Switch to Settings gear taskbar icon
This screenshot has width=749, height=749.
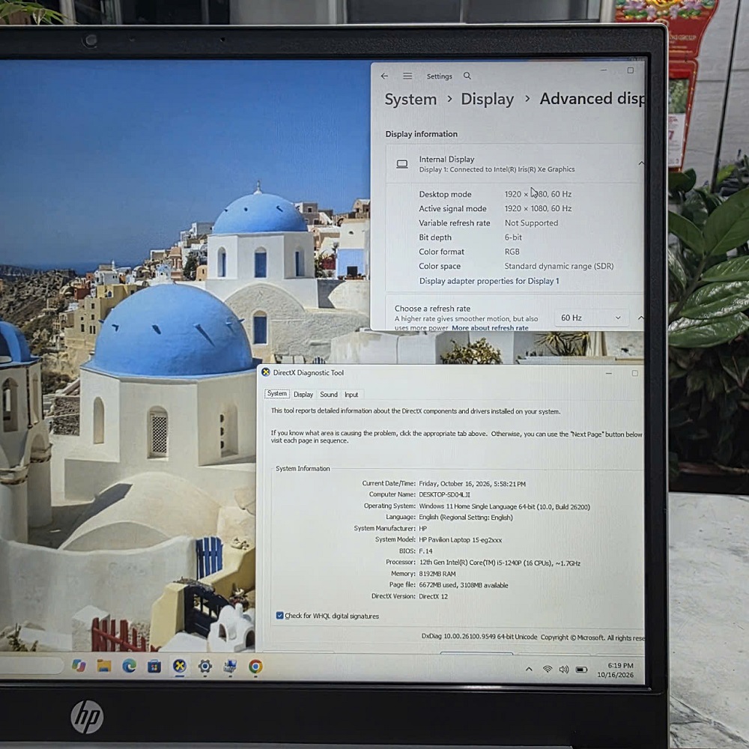205,666
